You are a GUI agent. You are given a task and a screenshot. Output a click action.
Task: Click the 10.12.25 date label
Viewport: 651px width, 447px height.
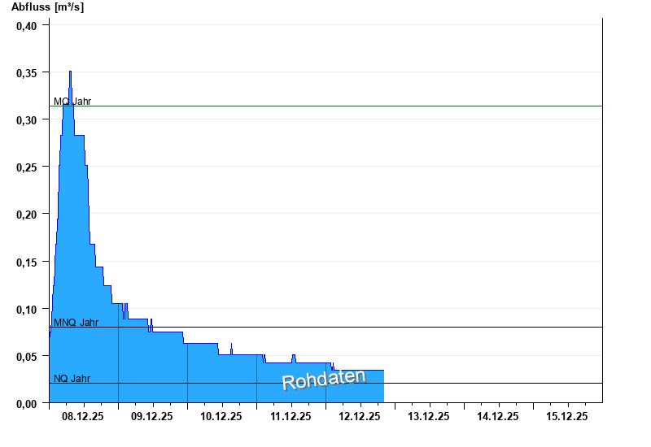pos(221,416)
